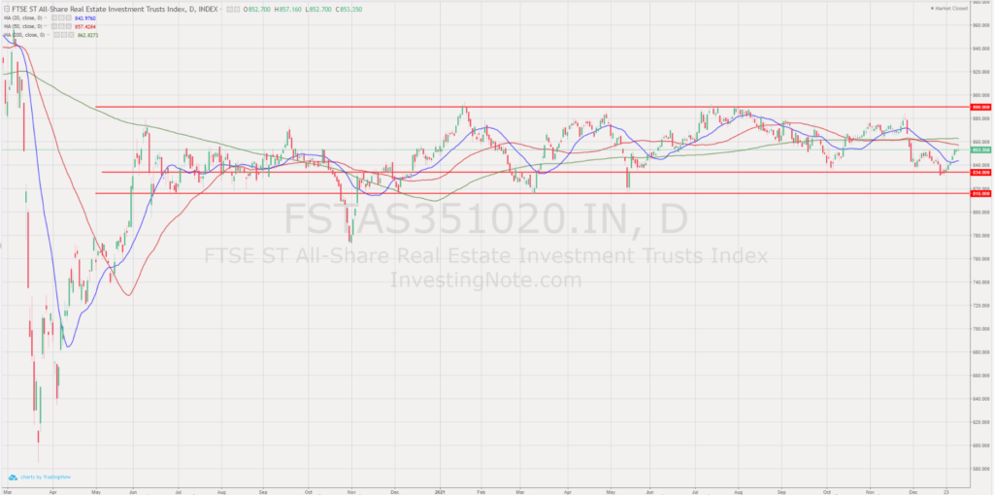994x495 pixels.
Task: Open settings icon of MA 200 indicator
Action: [64, 35]
